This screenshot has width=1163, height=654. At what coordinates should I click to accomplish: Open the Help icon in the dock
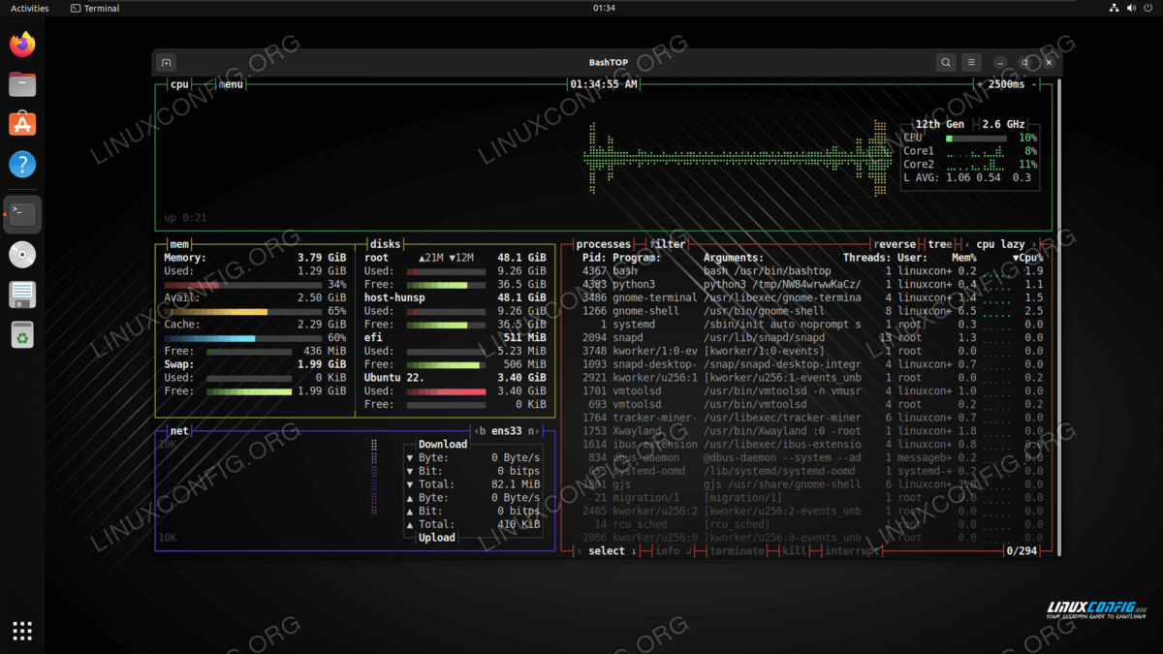tap(22, 164)
